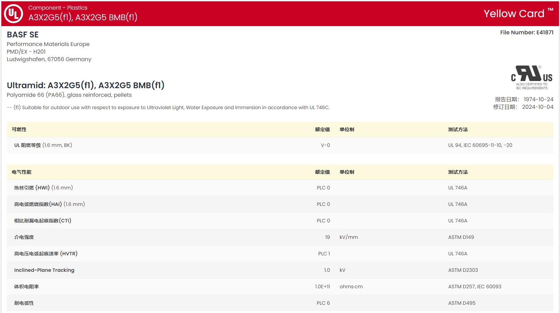
Task: Click 'ASTM D495' test method
Action: [x=462, y=303]
